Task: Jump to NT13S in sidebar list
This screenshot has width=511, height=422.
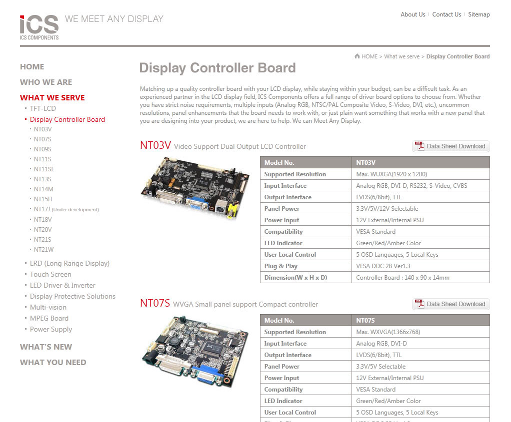Action: [x=42, y=179]
